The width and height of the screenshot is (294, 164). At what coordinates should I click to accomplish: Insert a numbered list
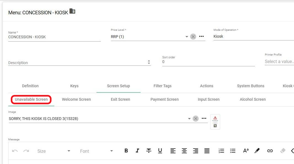(221, 151)
